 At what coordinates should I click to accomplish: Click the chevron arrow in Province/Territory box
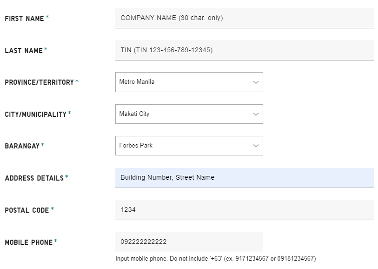[x=256, y=82]
